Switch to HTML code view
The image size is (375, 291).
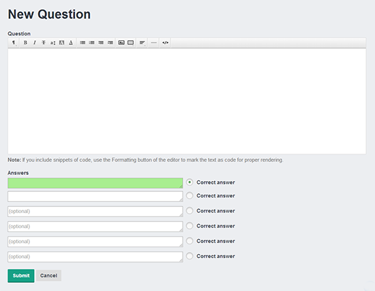click(x=165, y=42)
